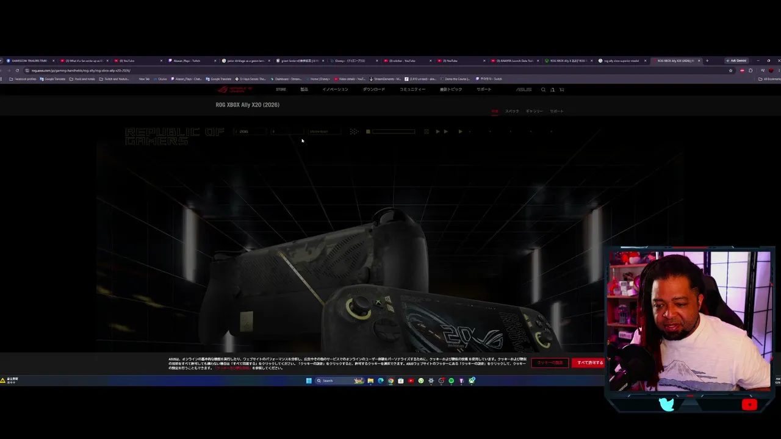Bookmark this page with the star icon
Image resolution: width=781 pixels, height=439 pixels.
click(730, 70)
